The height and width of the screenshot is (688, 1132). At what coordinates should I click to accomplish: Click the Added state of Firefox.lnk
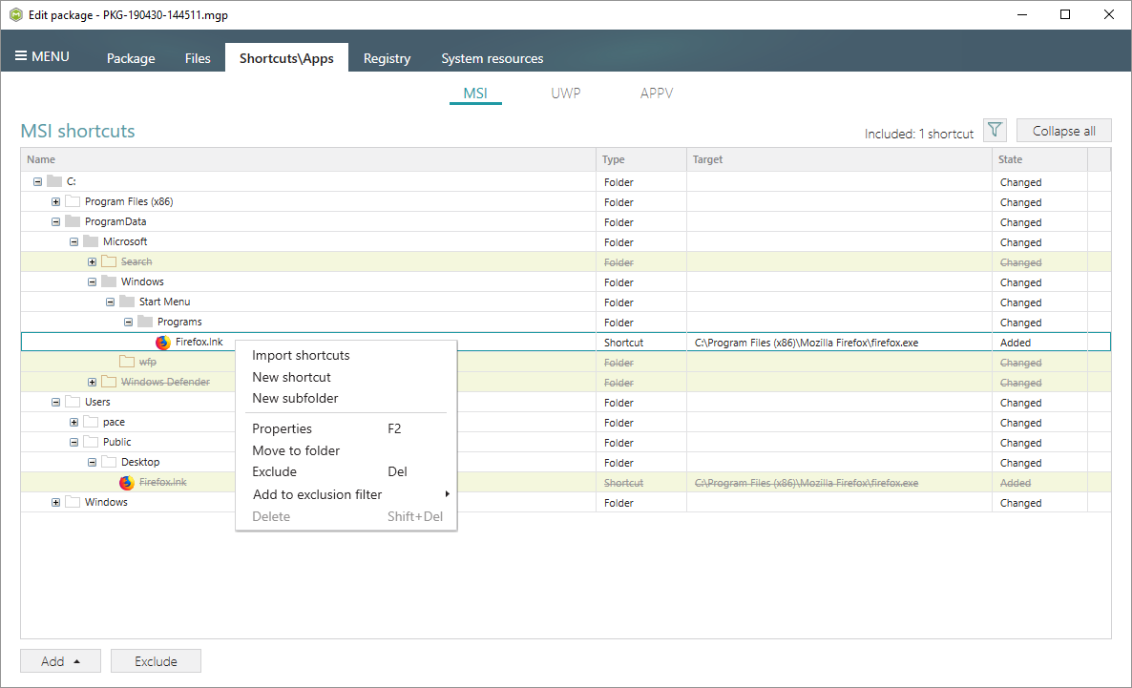coord(1039,343)
